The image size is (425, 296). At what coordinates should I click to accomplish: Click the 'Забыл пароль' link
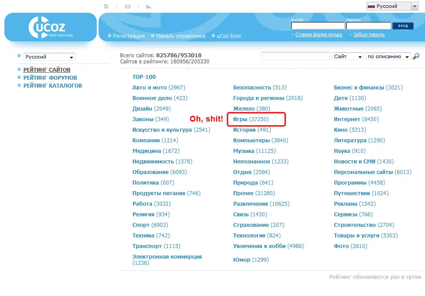(369, 34)
